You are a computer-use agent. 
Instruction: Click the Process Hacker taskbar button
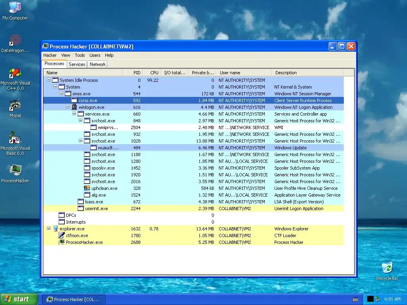(74, 299)
